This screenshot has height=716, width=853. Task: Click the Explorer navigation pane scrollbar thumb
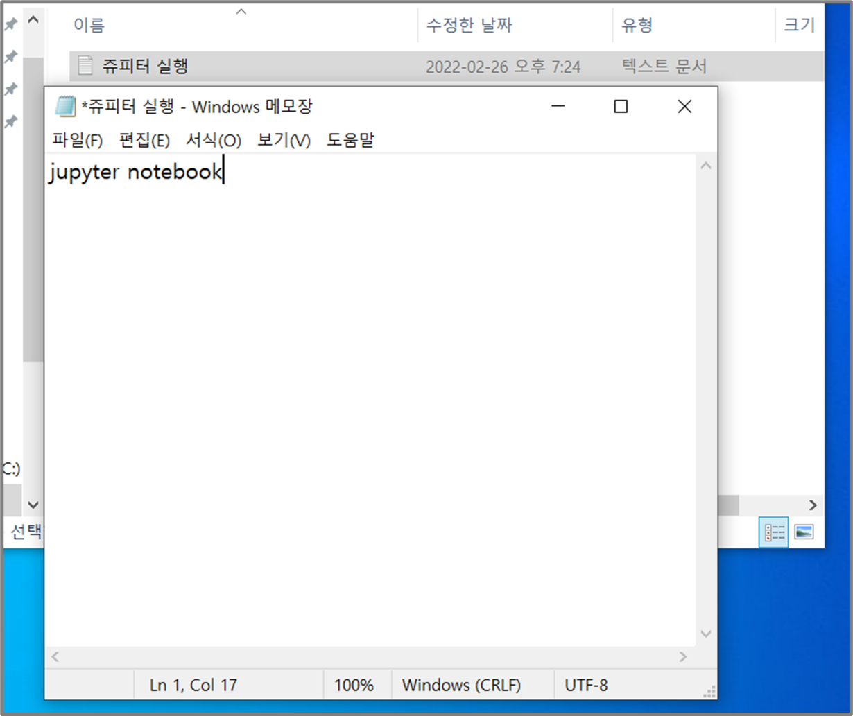click(33, 209)
